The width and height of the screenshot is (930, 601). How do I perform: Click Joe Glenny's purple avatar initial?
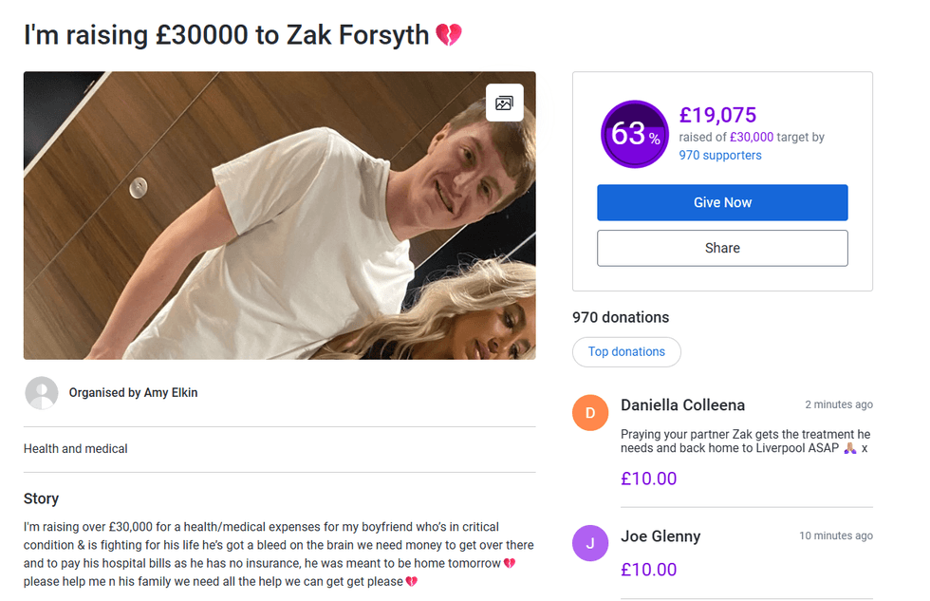point(590,542)
